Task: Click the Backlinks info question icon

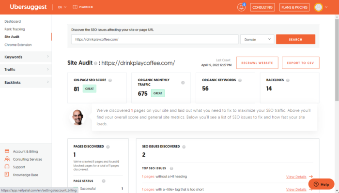Action: (x=288, y=80)
